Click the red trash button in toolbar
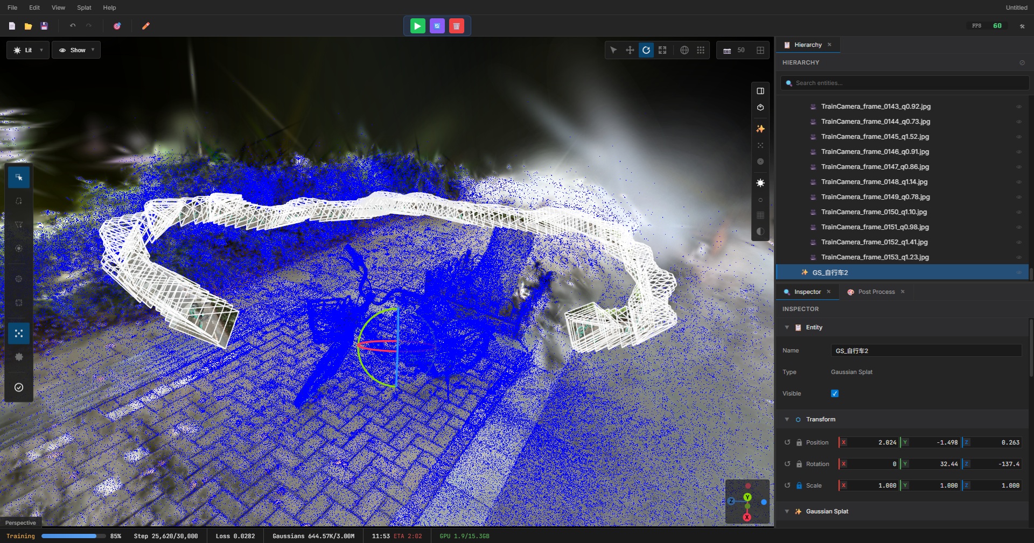 (x=456, y=26)
